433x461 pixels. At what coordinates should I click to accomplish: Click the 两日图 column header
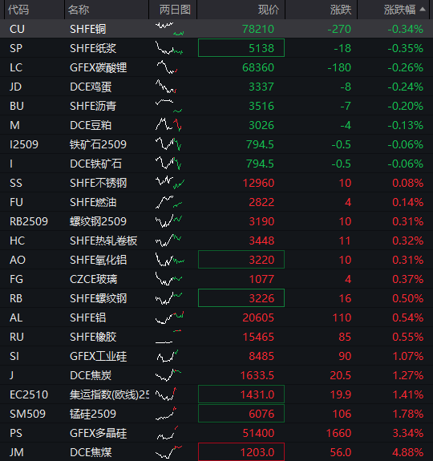[175, 10]
